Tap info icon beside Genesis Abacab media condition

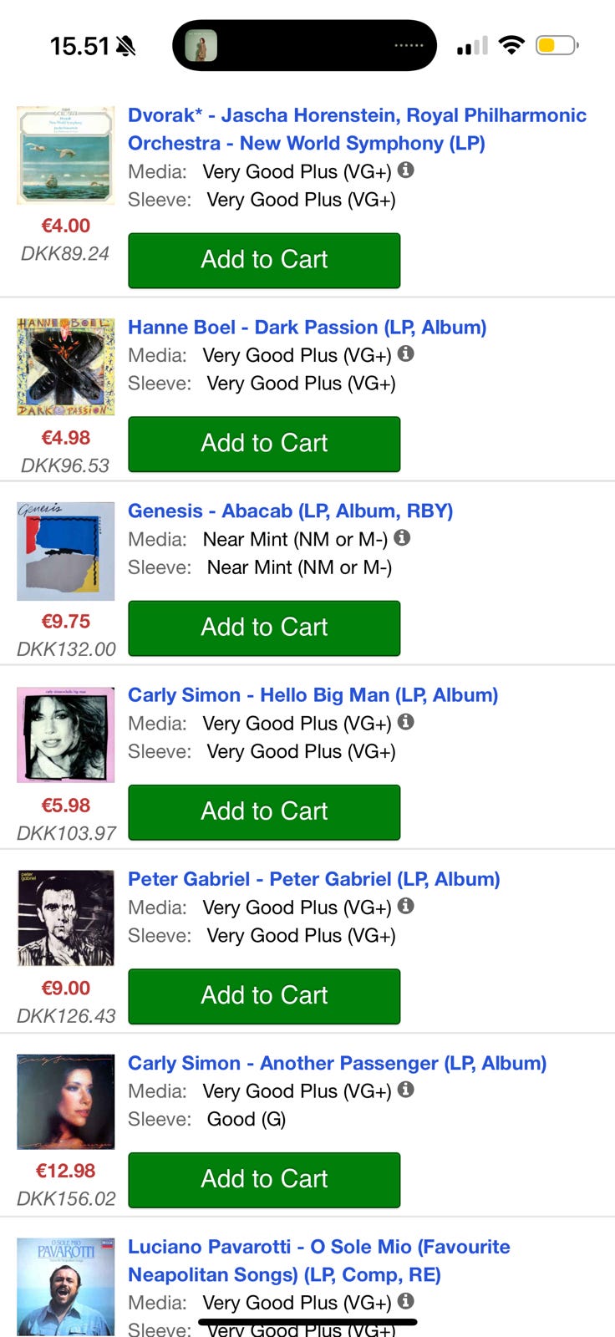click(402, 538)
